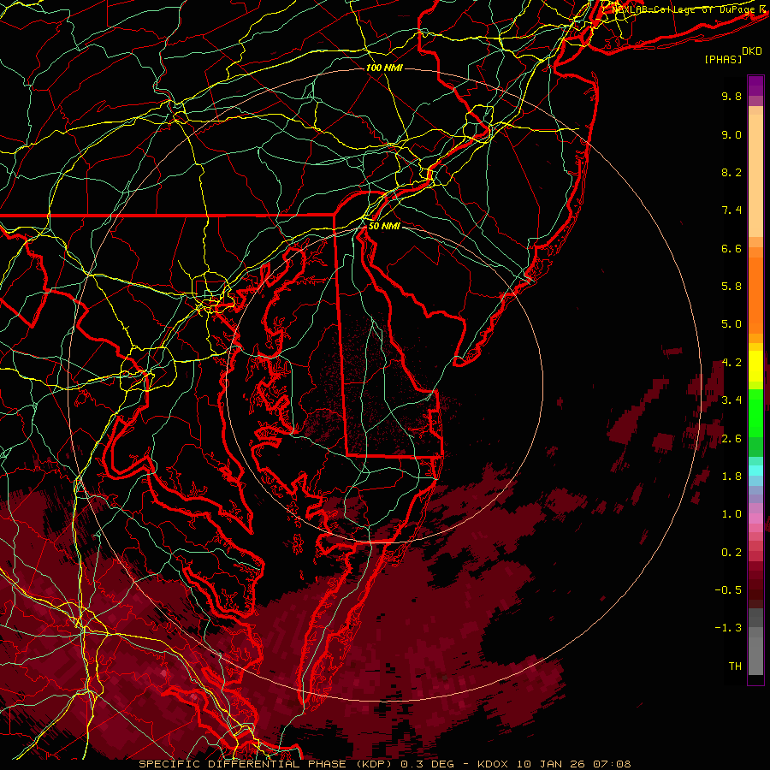
Task: Select the 9.0 value on the color scale
Action: [731, 134]
